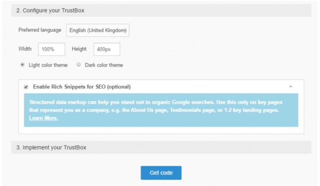320x186 pixels.
Task: Click the Dark color theme label
Action: 104,65
